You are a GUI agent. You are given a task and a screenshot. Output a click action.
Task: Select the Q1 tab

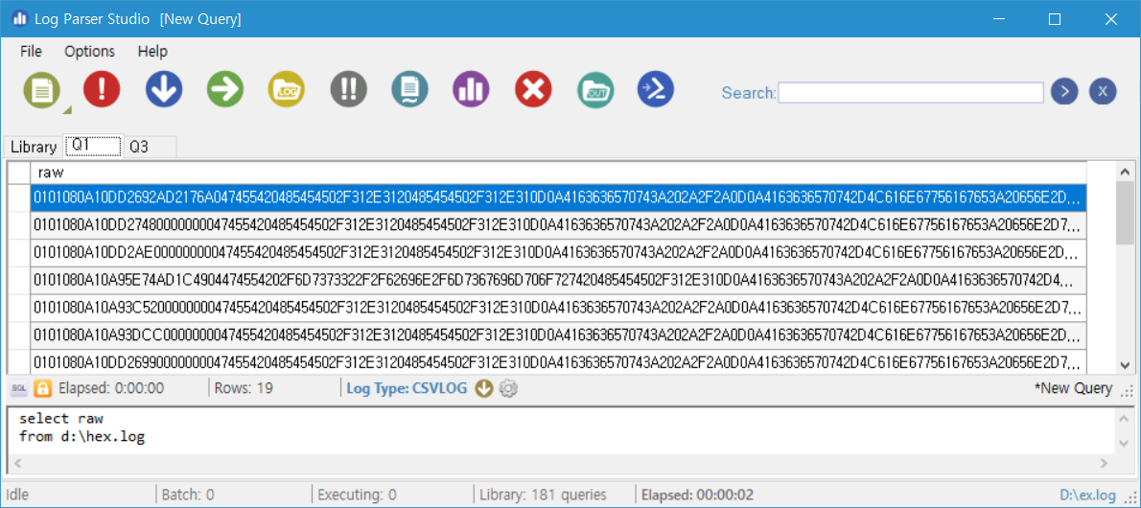92,146
